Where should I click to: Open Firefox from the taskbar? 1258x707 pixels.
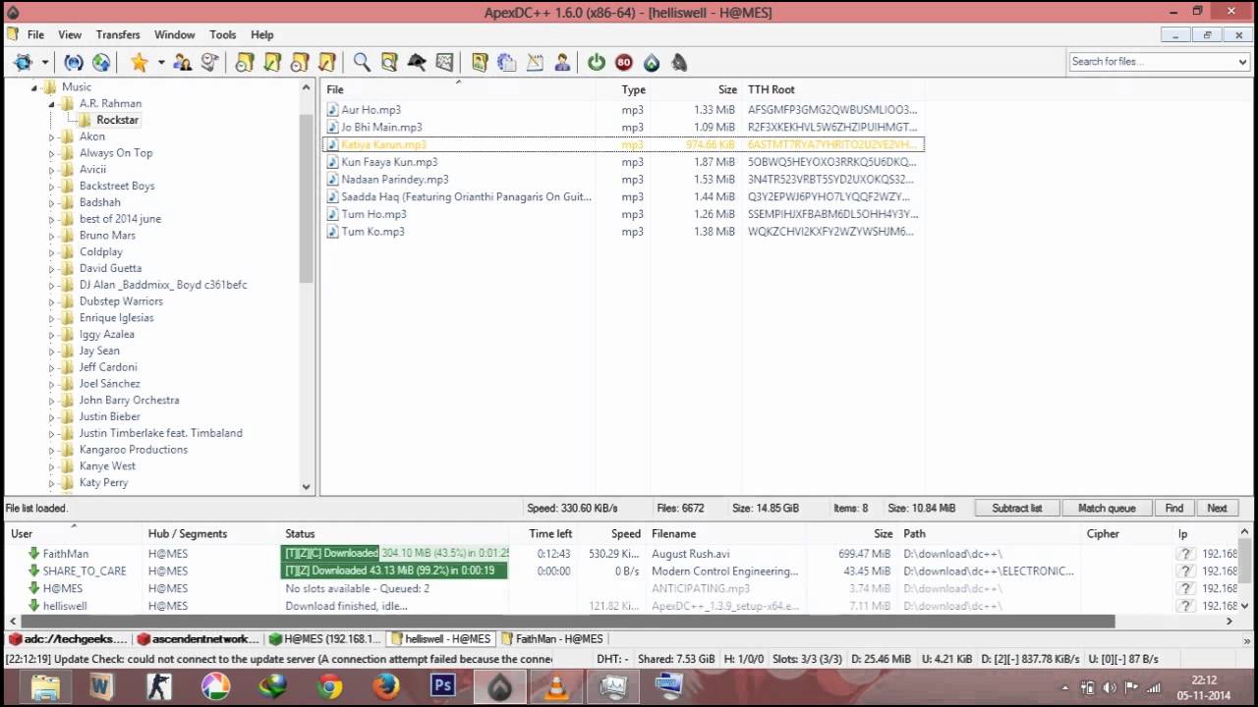point(386,685)
